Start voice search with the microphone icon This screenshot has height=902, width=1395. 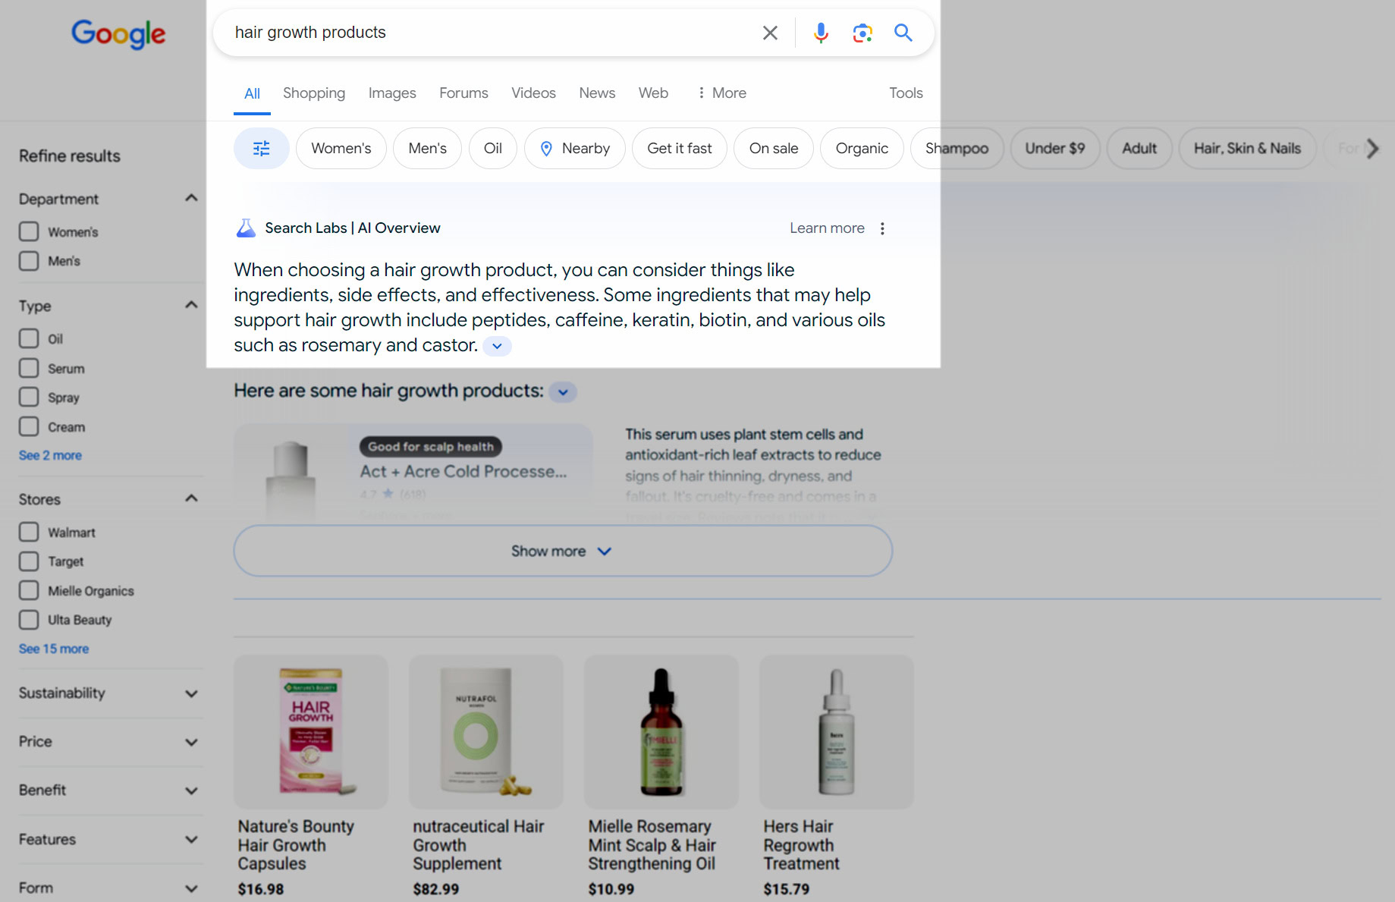(x=821, y=33)
